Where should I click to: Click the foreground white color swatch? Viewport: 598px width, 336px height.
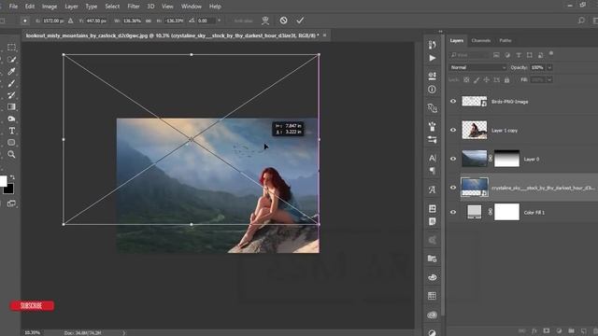3,180
